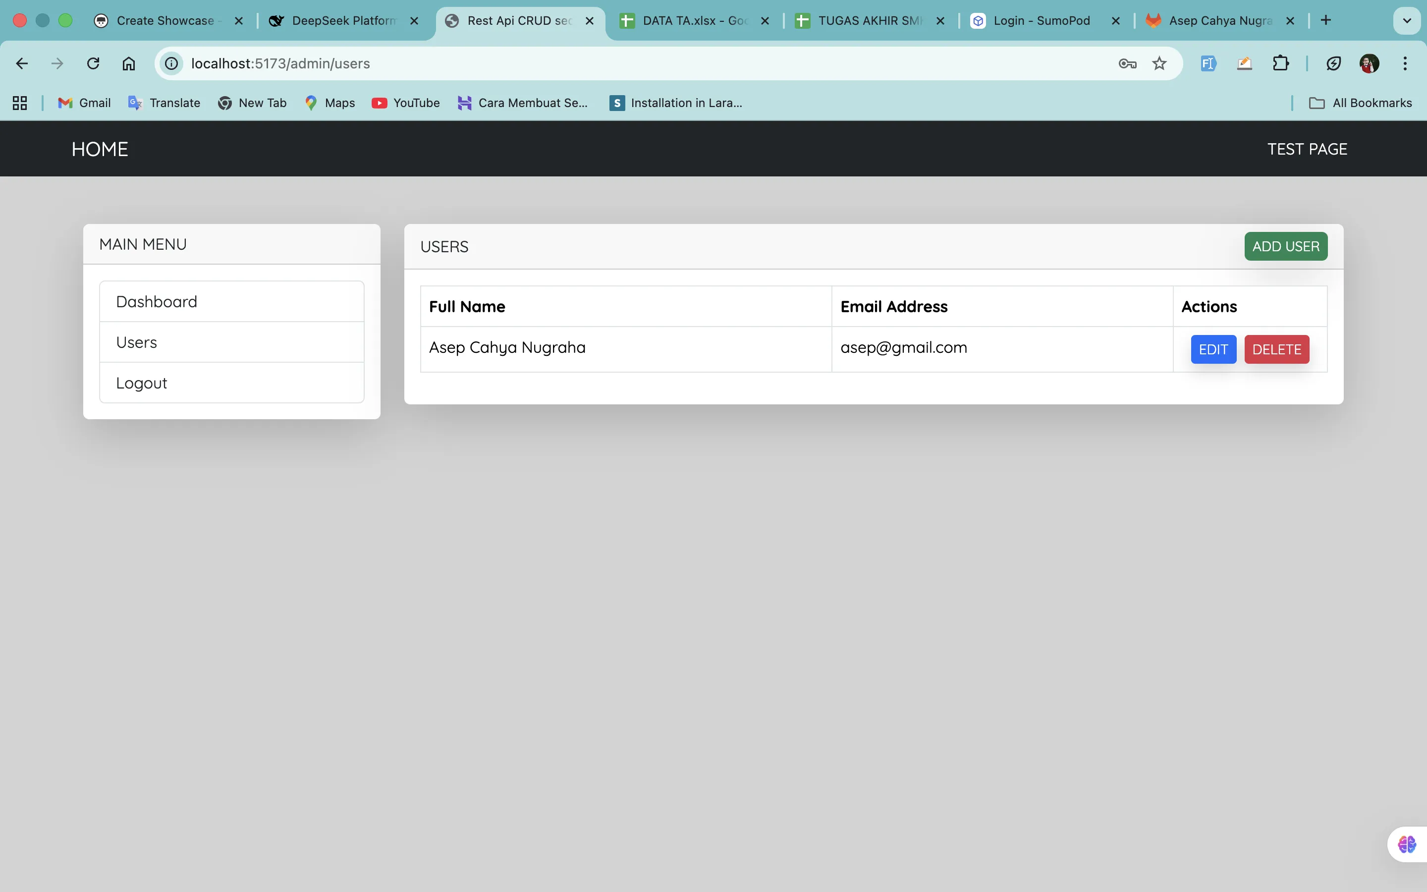Reload the page with the refresh icon
This screenshot has width=1427, height=892.
point(93,63)
